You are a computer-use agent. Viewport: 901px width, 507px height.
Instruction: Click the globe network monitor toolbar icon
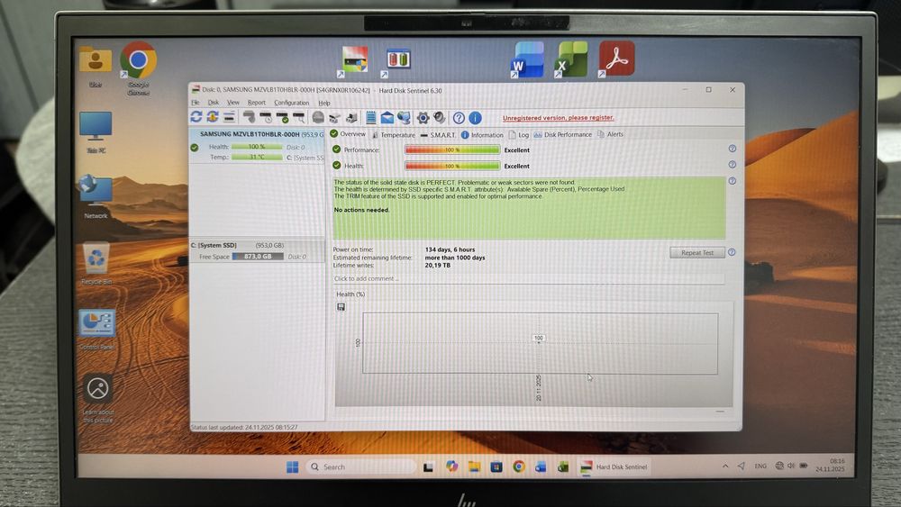coord(404,118)
